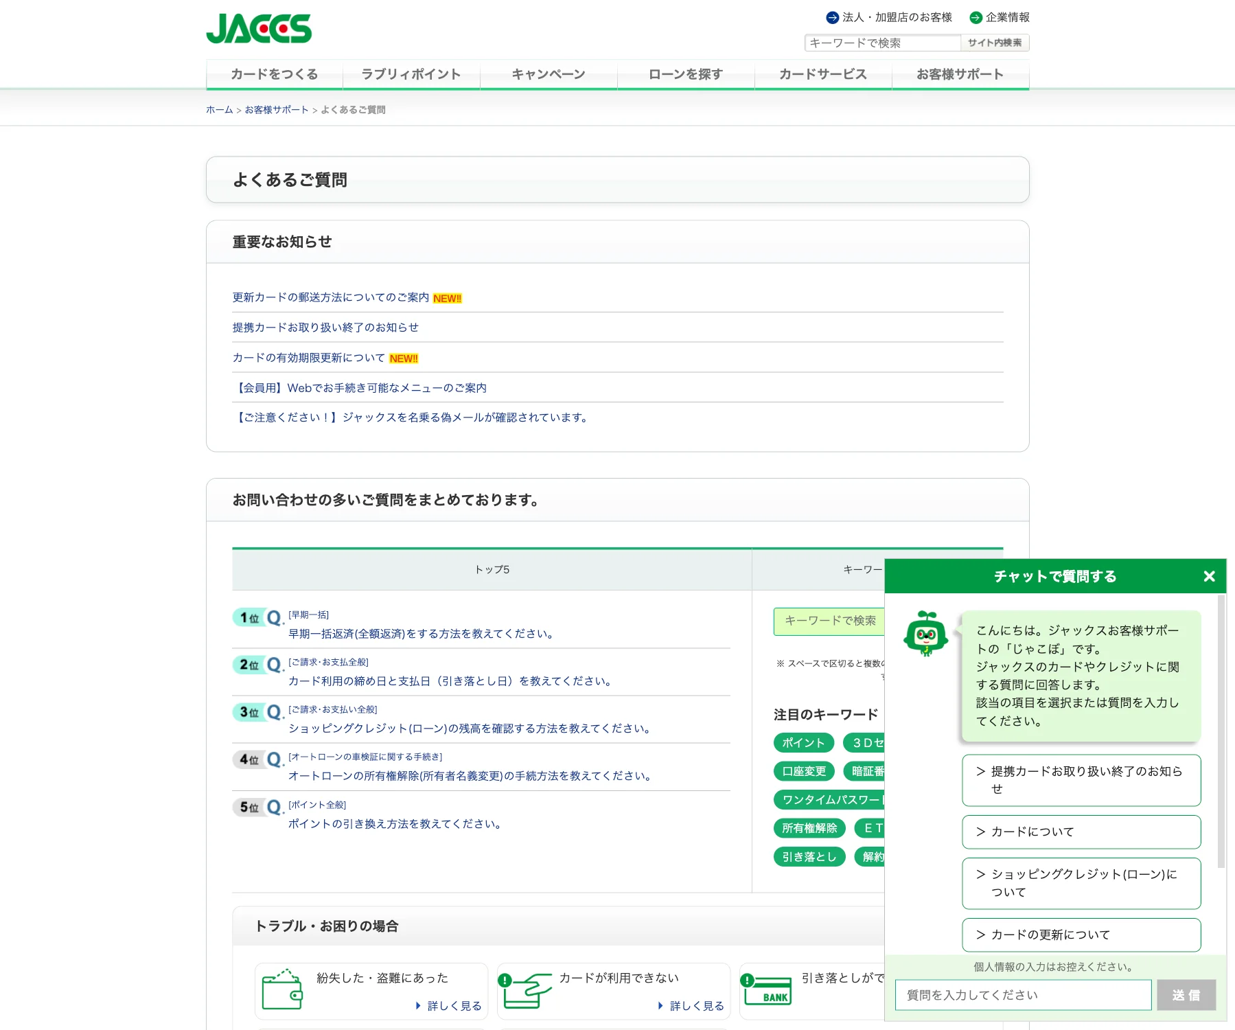The image size is (1235, 1030).
Task: Open the お客様サポート menu
Action: [960, 75]
